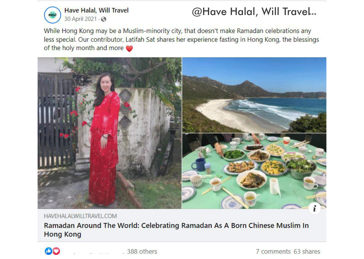Open the beach and mountains photo
This screenshot has width=364, height=259.
point(255,95)
